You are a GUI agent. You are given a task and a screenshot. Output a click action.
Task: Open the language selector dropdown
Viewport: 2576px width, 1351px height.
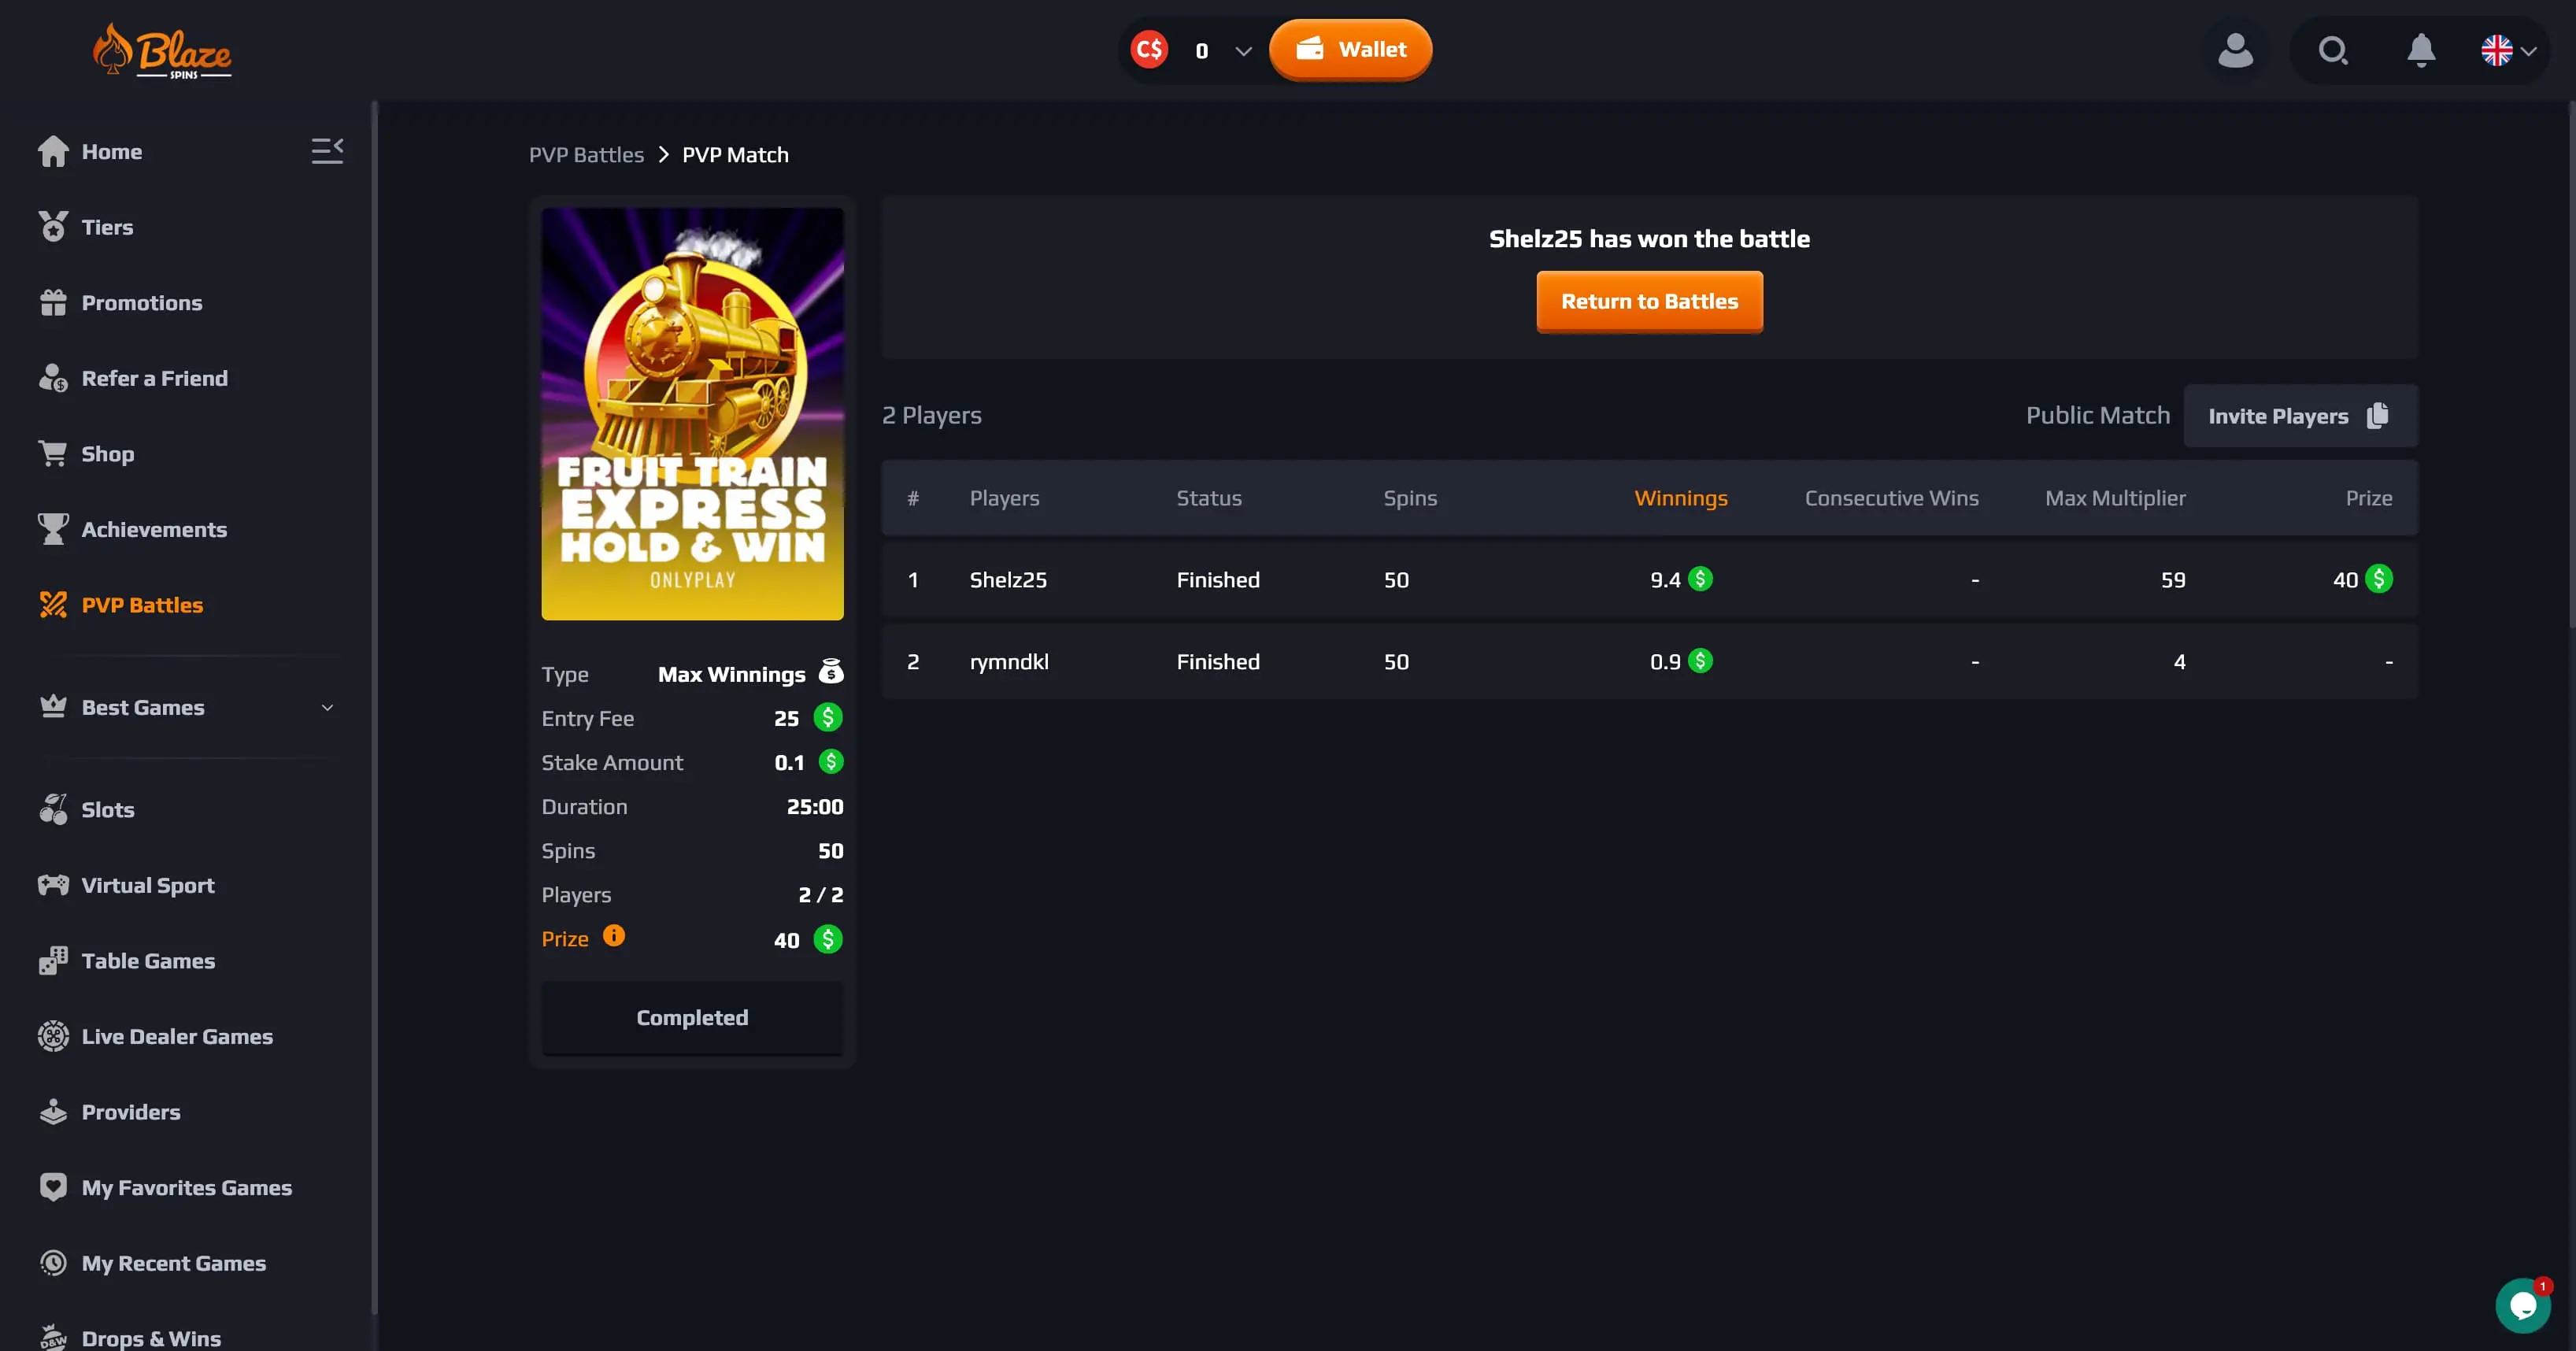pyautogui.click(x=2508, y=50)
